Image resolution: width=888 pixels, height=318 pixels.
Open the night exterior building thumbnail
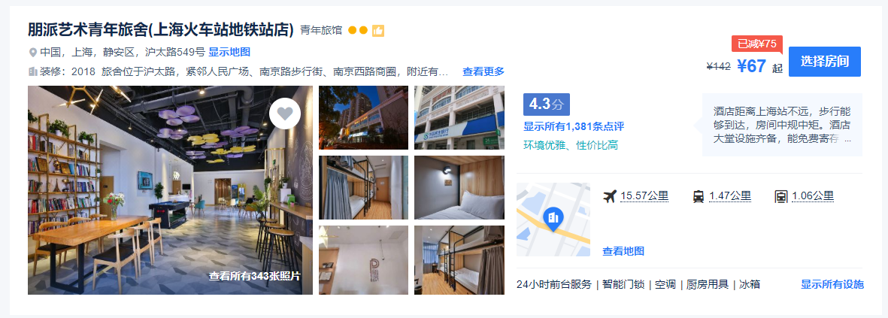tap(364, 118)
